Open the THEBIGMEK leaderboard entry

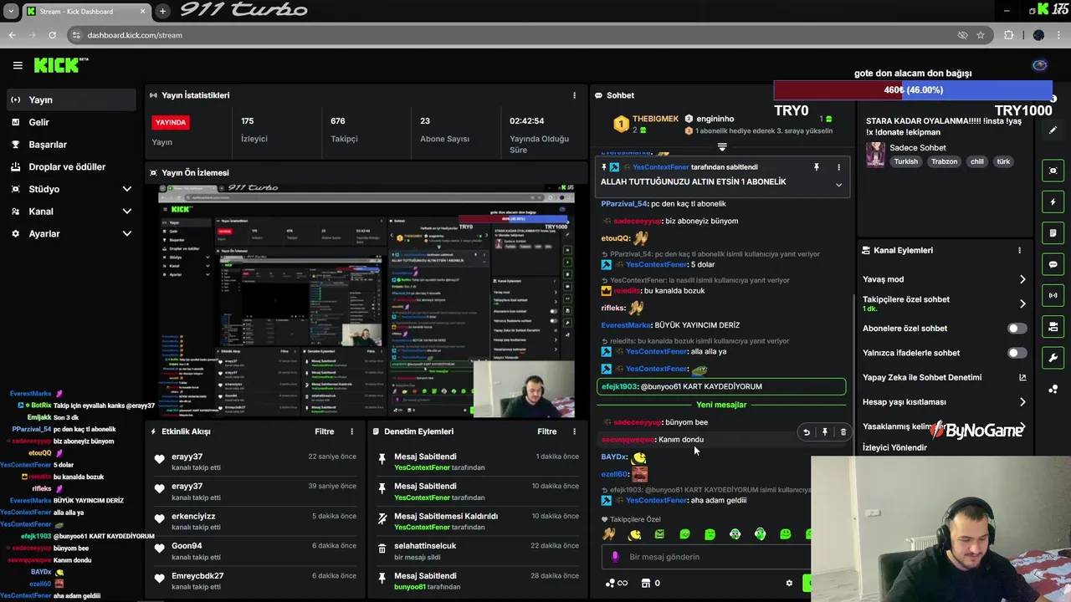647,124
